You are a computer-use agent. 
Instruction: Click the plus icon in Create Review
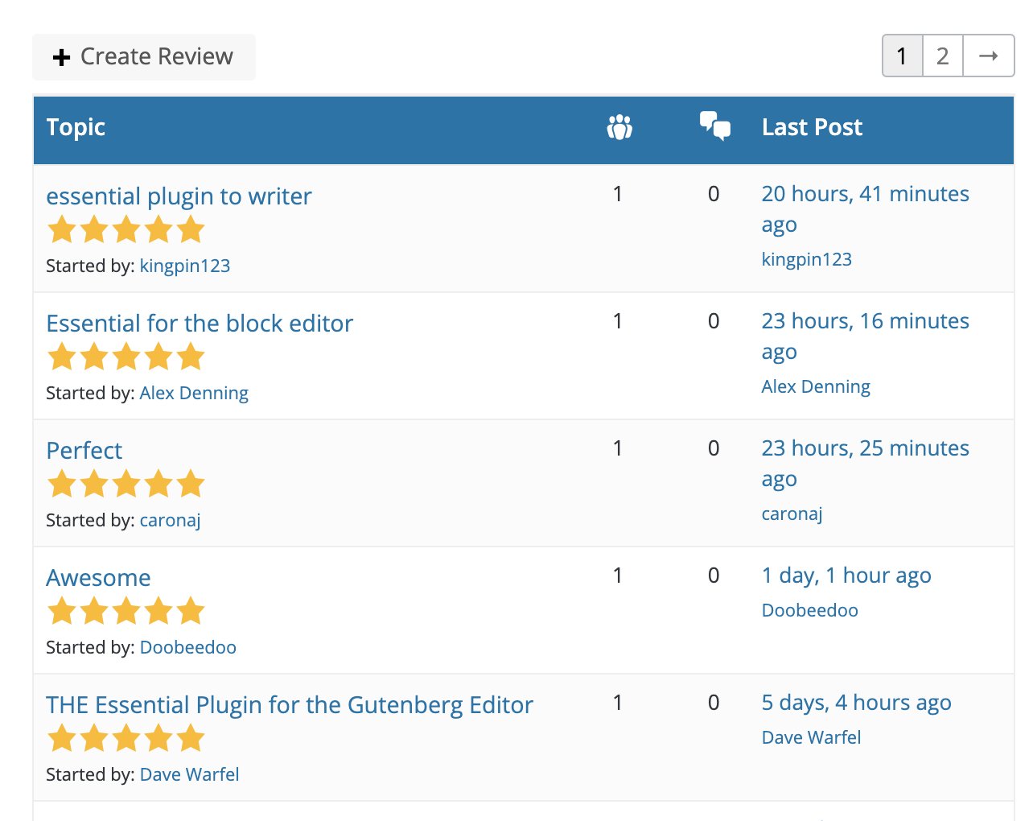(x=61, y=57)
